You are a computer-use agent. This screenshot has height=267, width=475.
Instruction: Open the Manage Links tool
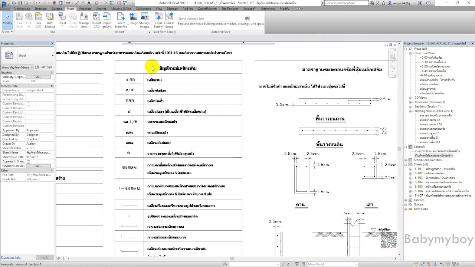84,20
